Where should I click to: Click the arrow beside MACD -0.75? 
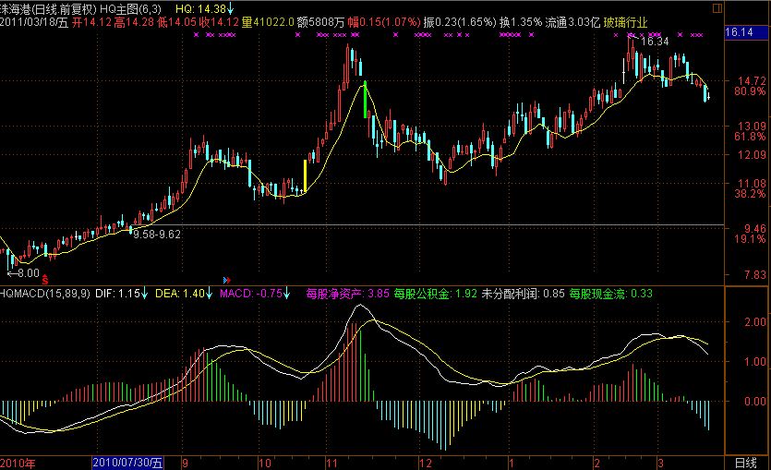pyautogui.click(x=287, y=294)
